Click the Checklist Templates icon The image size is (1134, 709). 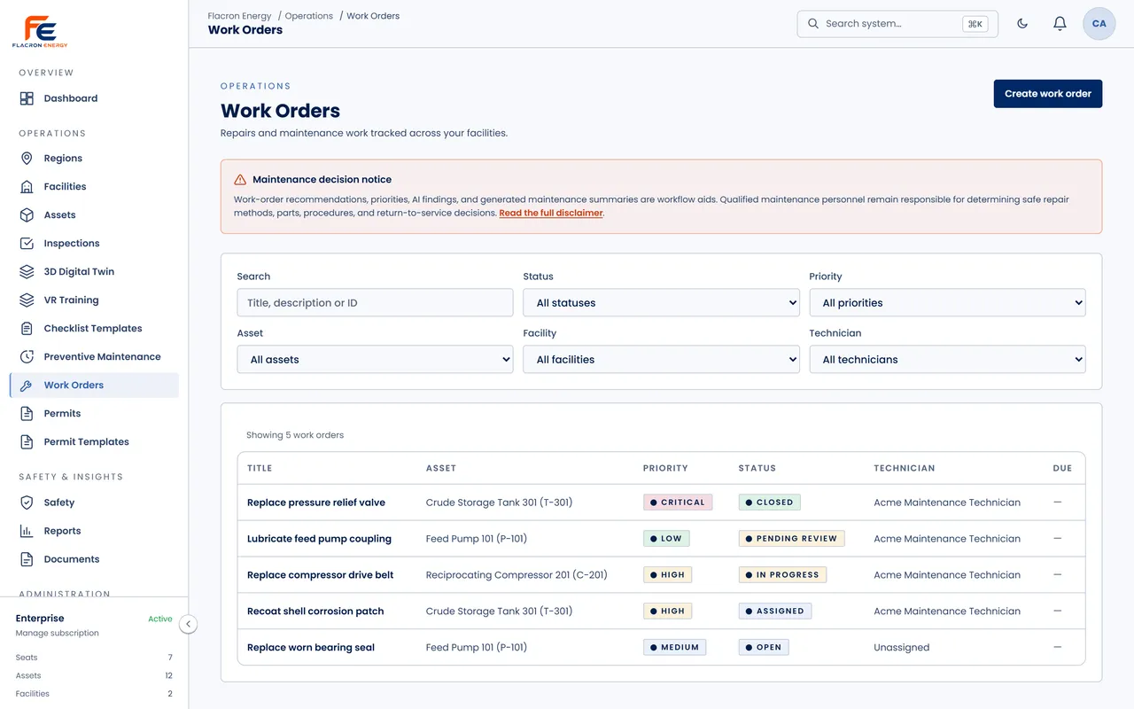[x=27, y=329]
